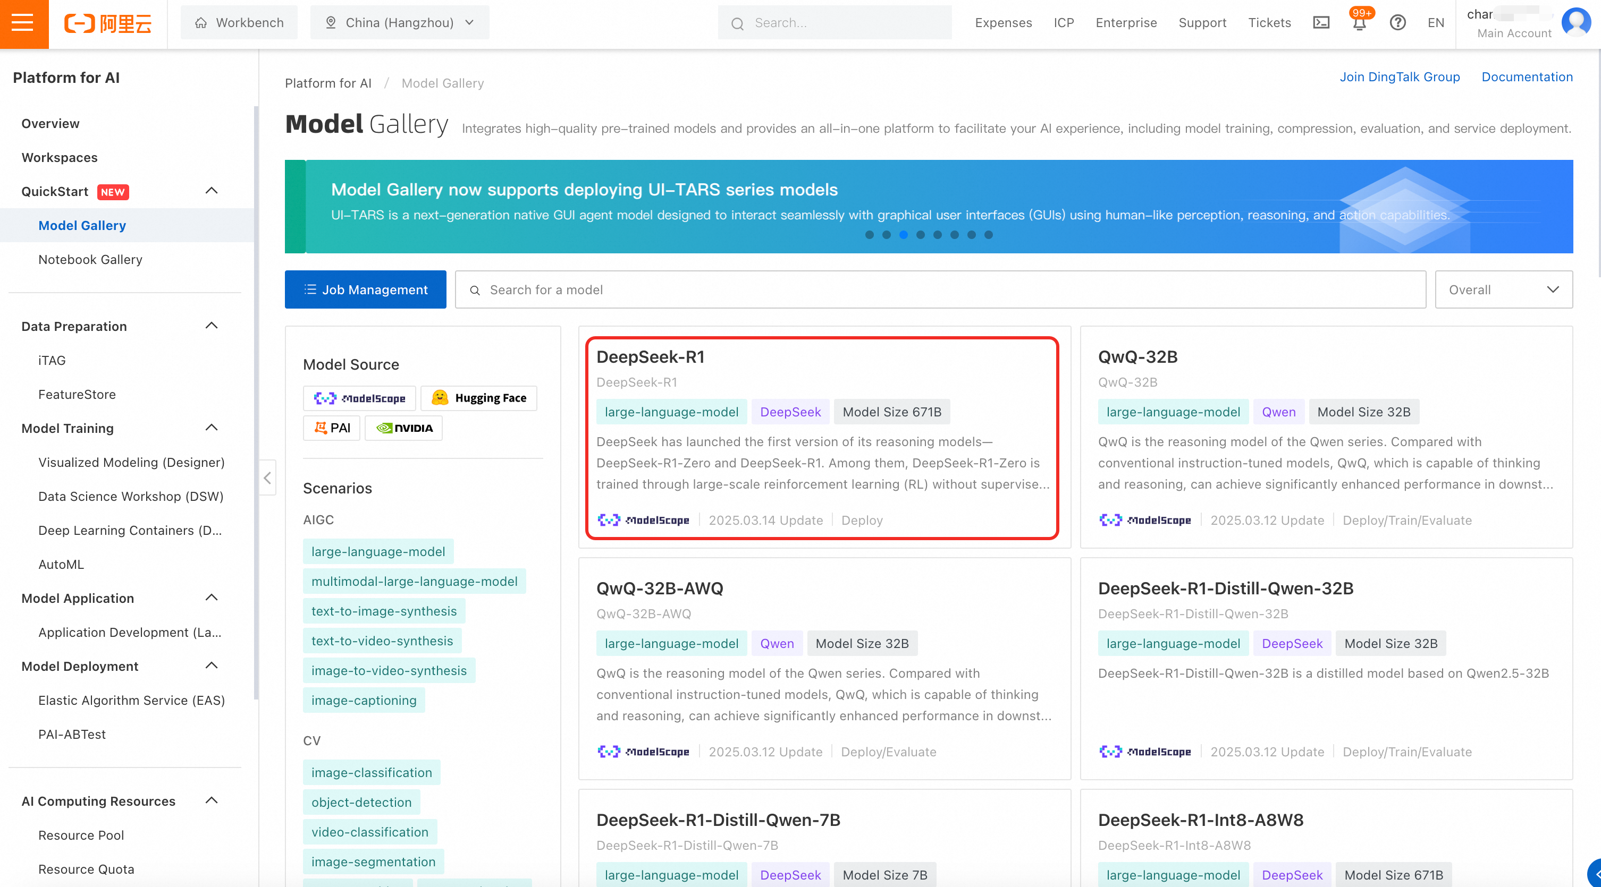1601x887 pixels.
Task: Select the last banner carousel dot
Action: pos(989,235)
